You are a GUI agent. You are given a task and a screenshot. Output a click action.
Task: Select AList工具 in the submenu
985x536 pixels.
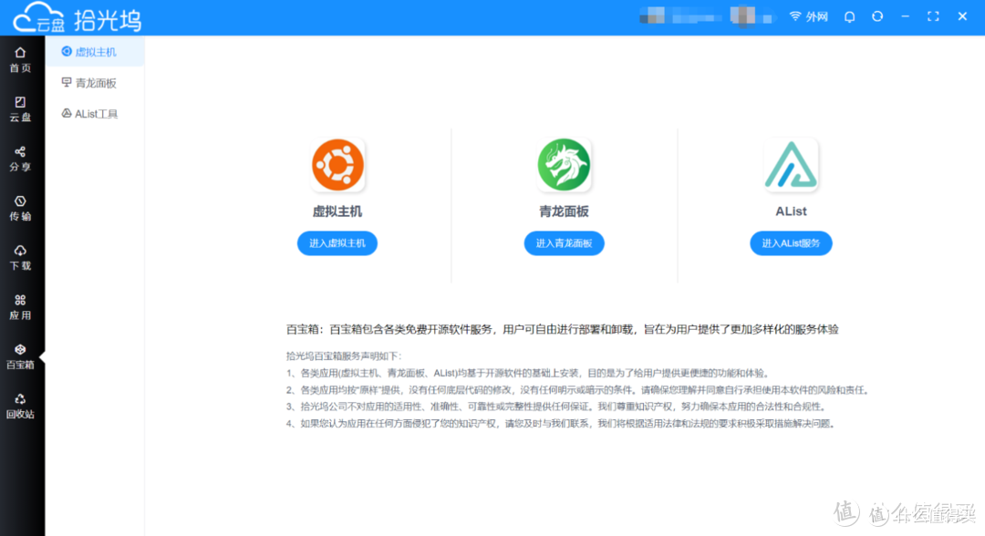tap(95, 114)
